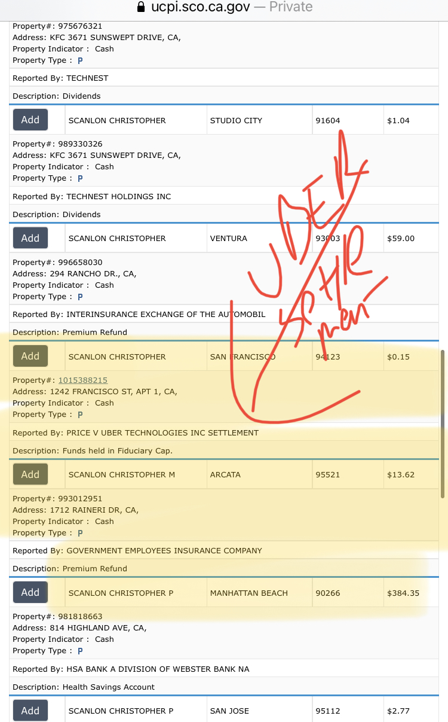Select 'Description: Health Savings Account' line
The height and width of the screenshot is (722, 448).
click(84, 687)
